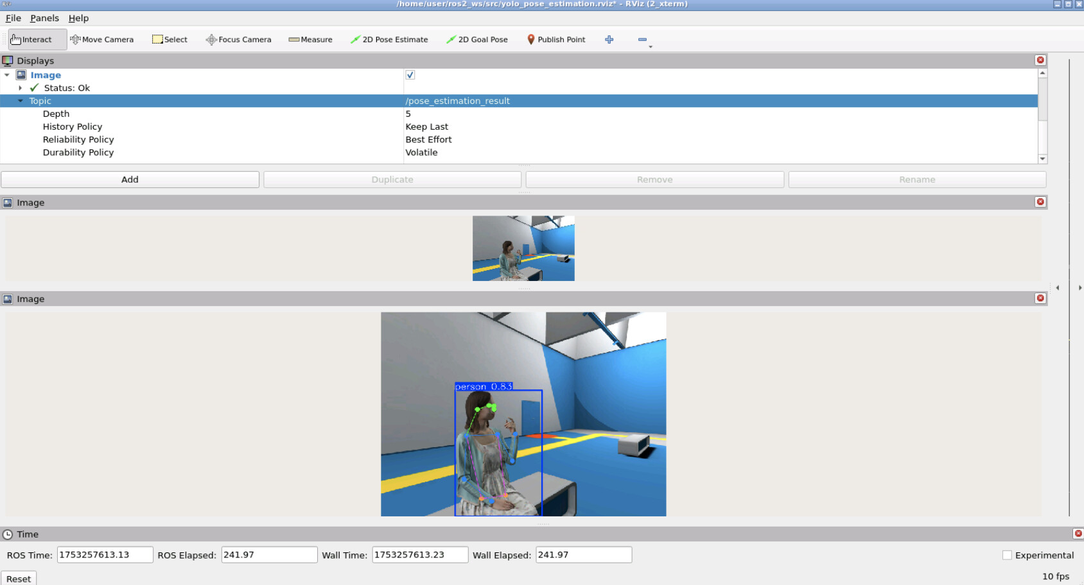The height and width of the screenshot is (585, 1084).
Task: Open the File menu
Action: [13, 18]
